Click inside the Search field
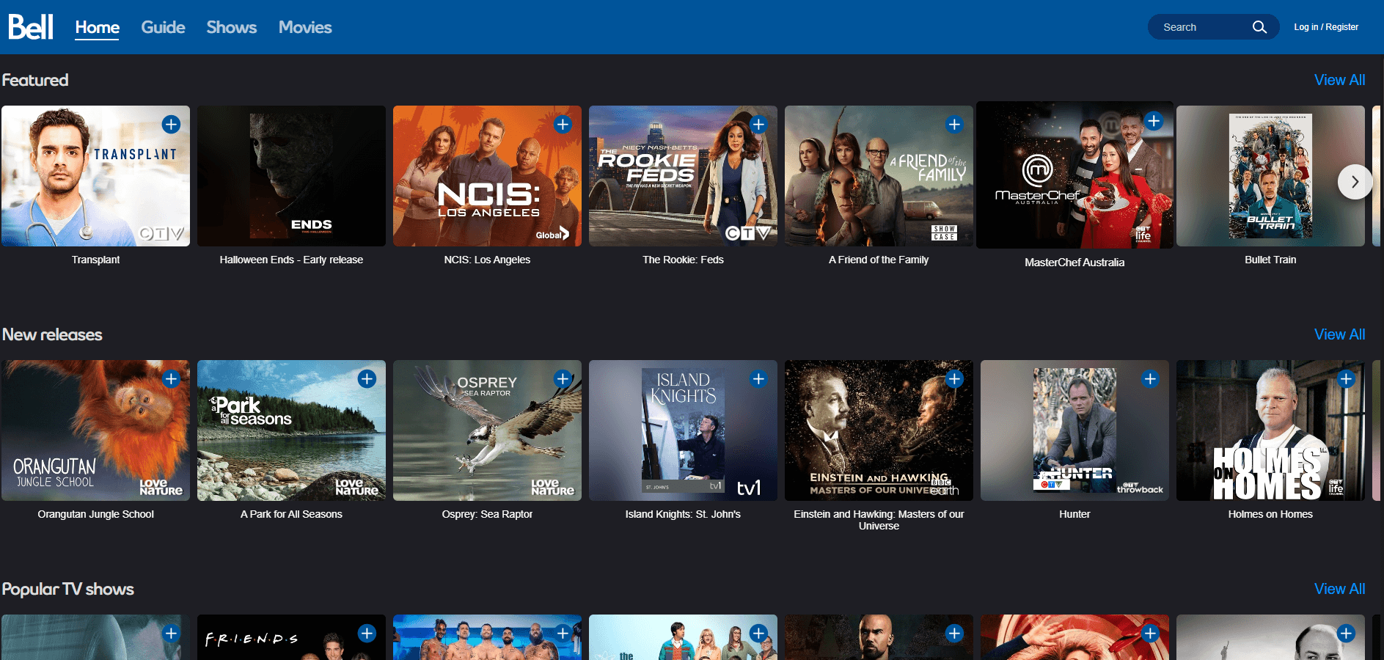This screenshot has height=660, width=1384. (x=1196, y=26)
